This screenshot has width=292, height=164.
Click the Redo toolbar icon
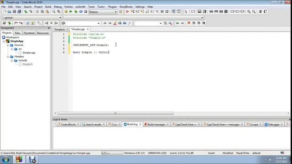[x=31, y=12]
